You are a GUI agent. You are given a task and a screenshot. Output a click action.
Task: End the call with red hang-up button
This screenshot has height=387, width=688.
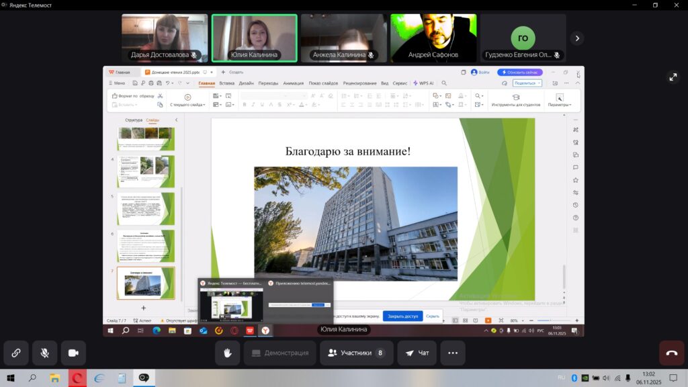pos(671,353)
